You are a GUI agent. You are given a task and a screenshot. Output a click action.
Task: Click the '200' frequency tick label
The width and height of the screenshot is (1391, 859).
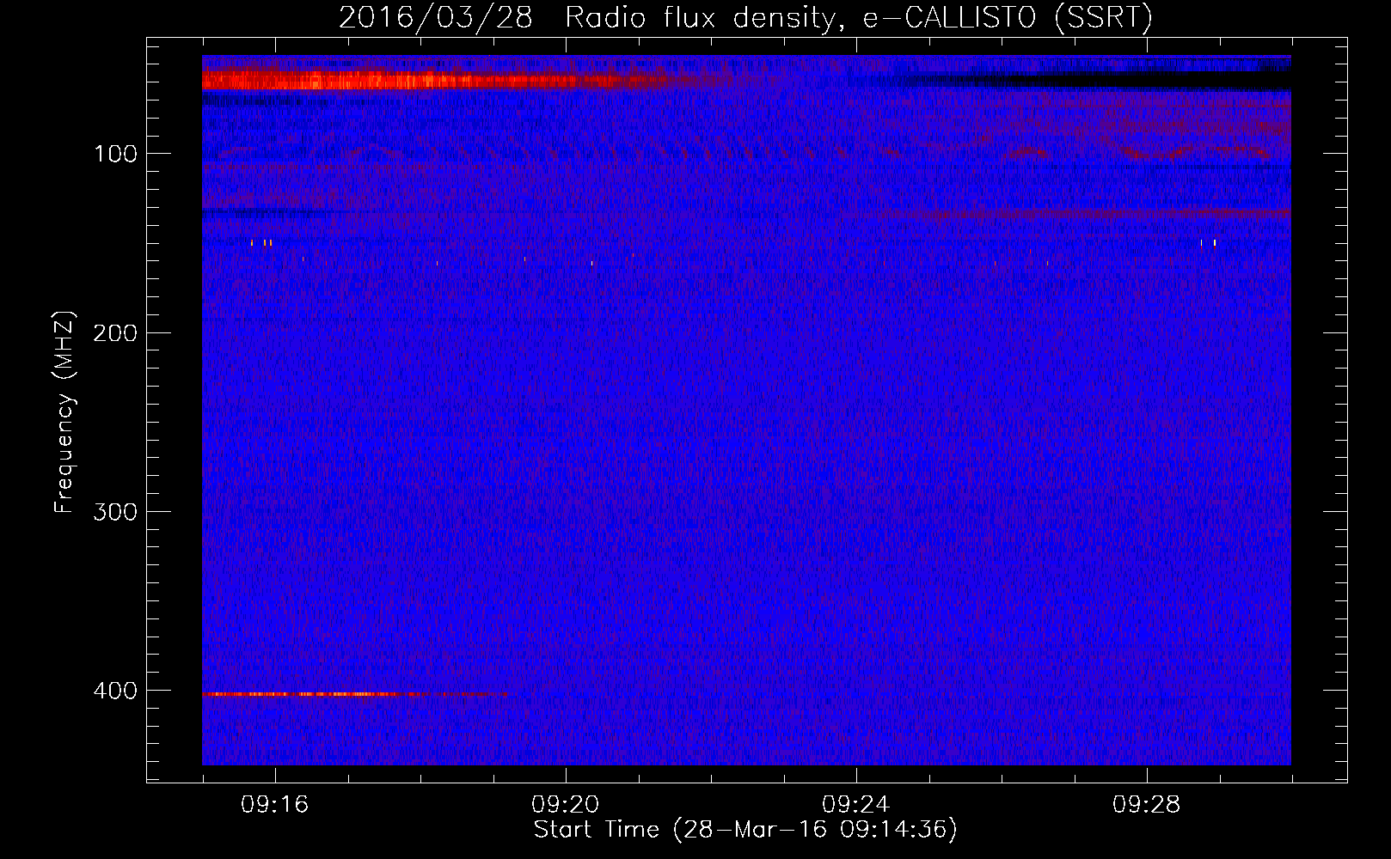pyautogui.click(x=115, y=332)
